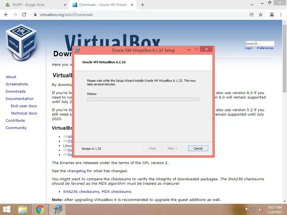Open Community in the sidebar
The width and height of the screenshot is (287, 215).
(16, 128)
